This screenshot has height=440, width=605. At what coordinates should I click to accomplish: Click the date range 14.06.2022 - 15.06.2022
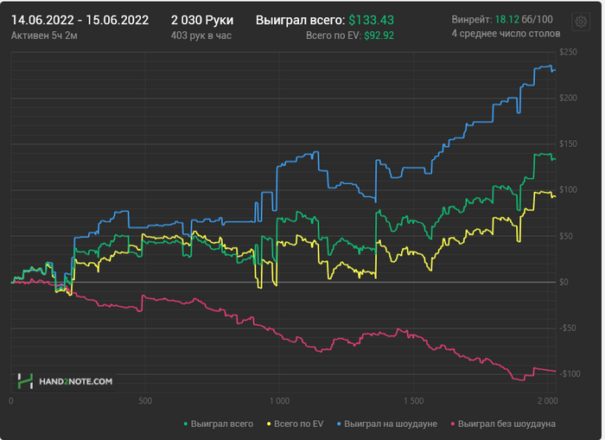point(80,20)
